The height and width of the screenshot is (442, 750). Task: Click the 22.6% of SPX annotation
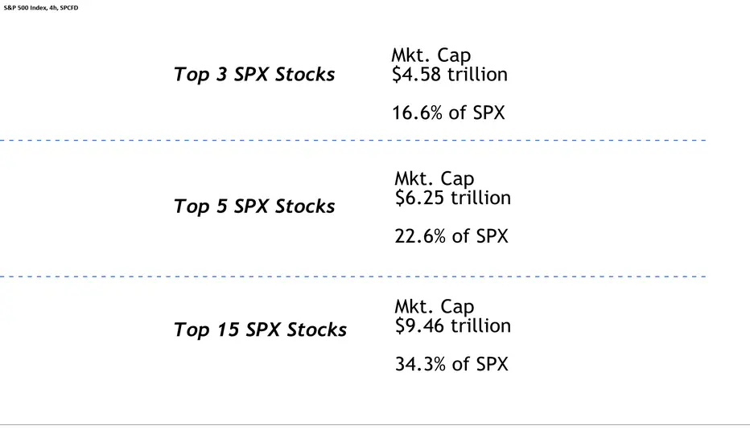click(x=451, y=236)
